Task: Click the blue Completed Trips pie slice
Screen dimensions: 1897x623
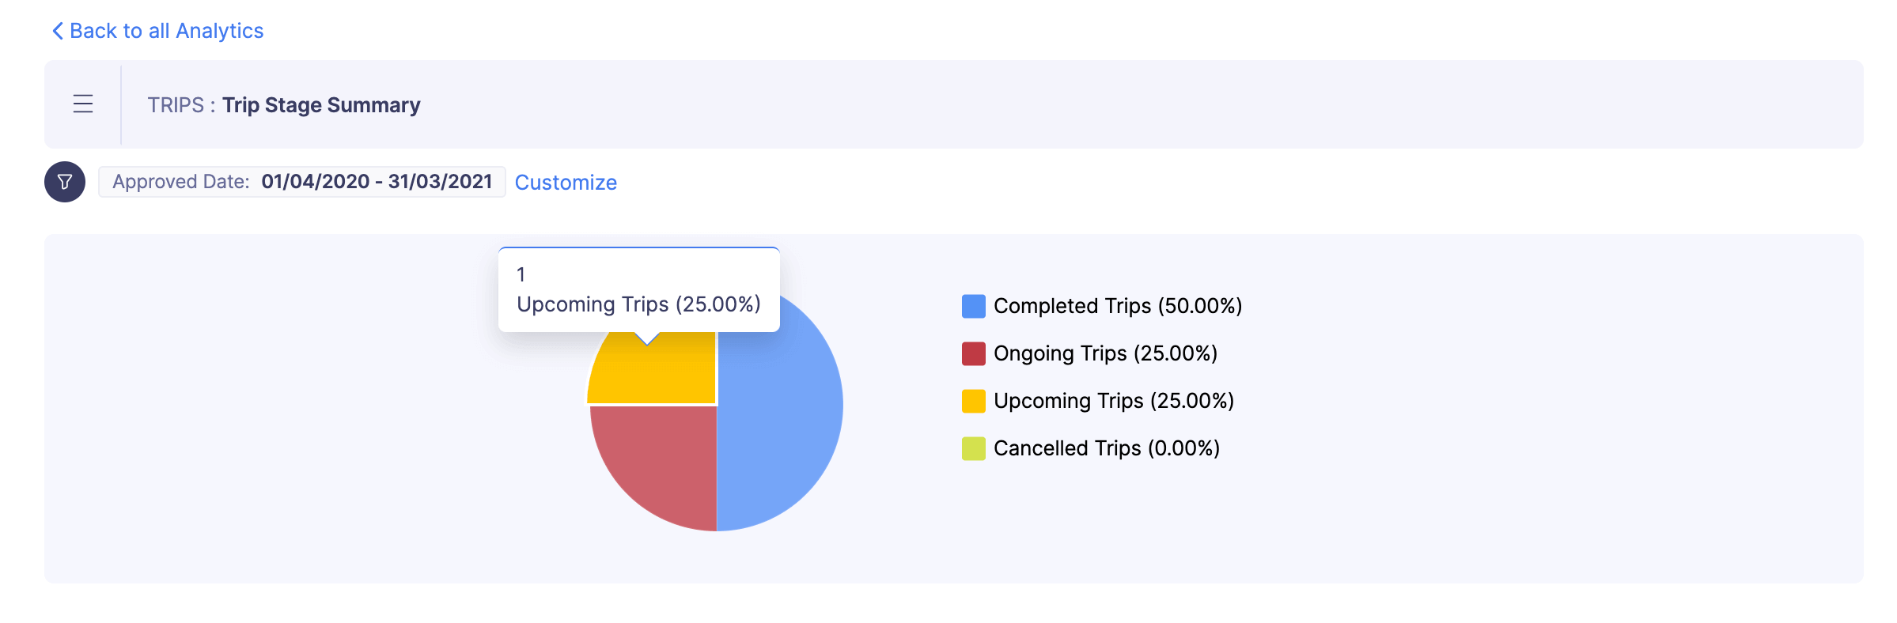Action: point(783,411)
